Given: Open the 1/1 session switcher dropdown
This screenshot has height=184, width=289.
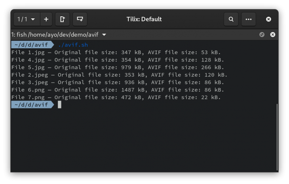Looking at the screenshot, I should tap(27, 19).
